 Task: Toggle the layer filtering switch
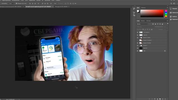tap(168, 24)
